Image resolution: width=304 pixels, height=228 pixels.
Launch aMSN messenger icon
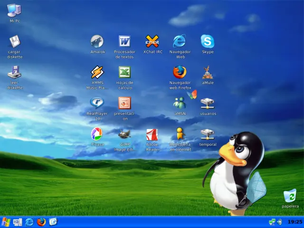pos(180,103)
